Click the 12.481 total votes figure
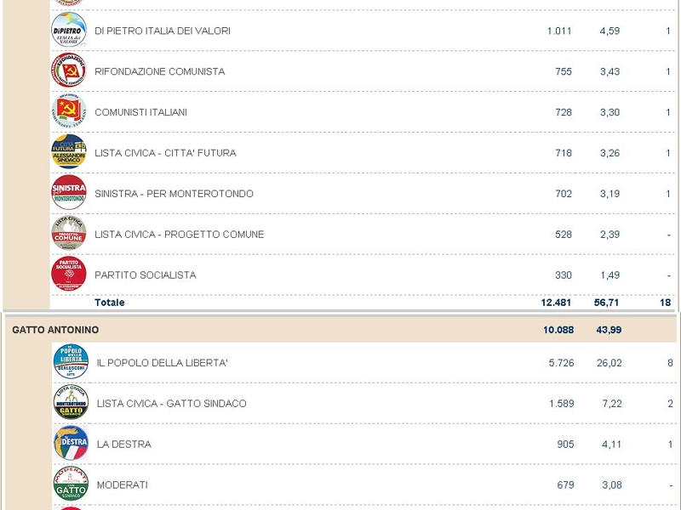681x510 pixels. [x=555, y=303]
